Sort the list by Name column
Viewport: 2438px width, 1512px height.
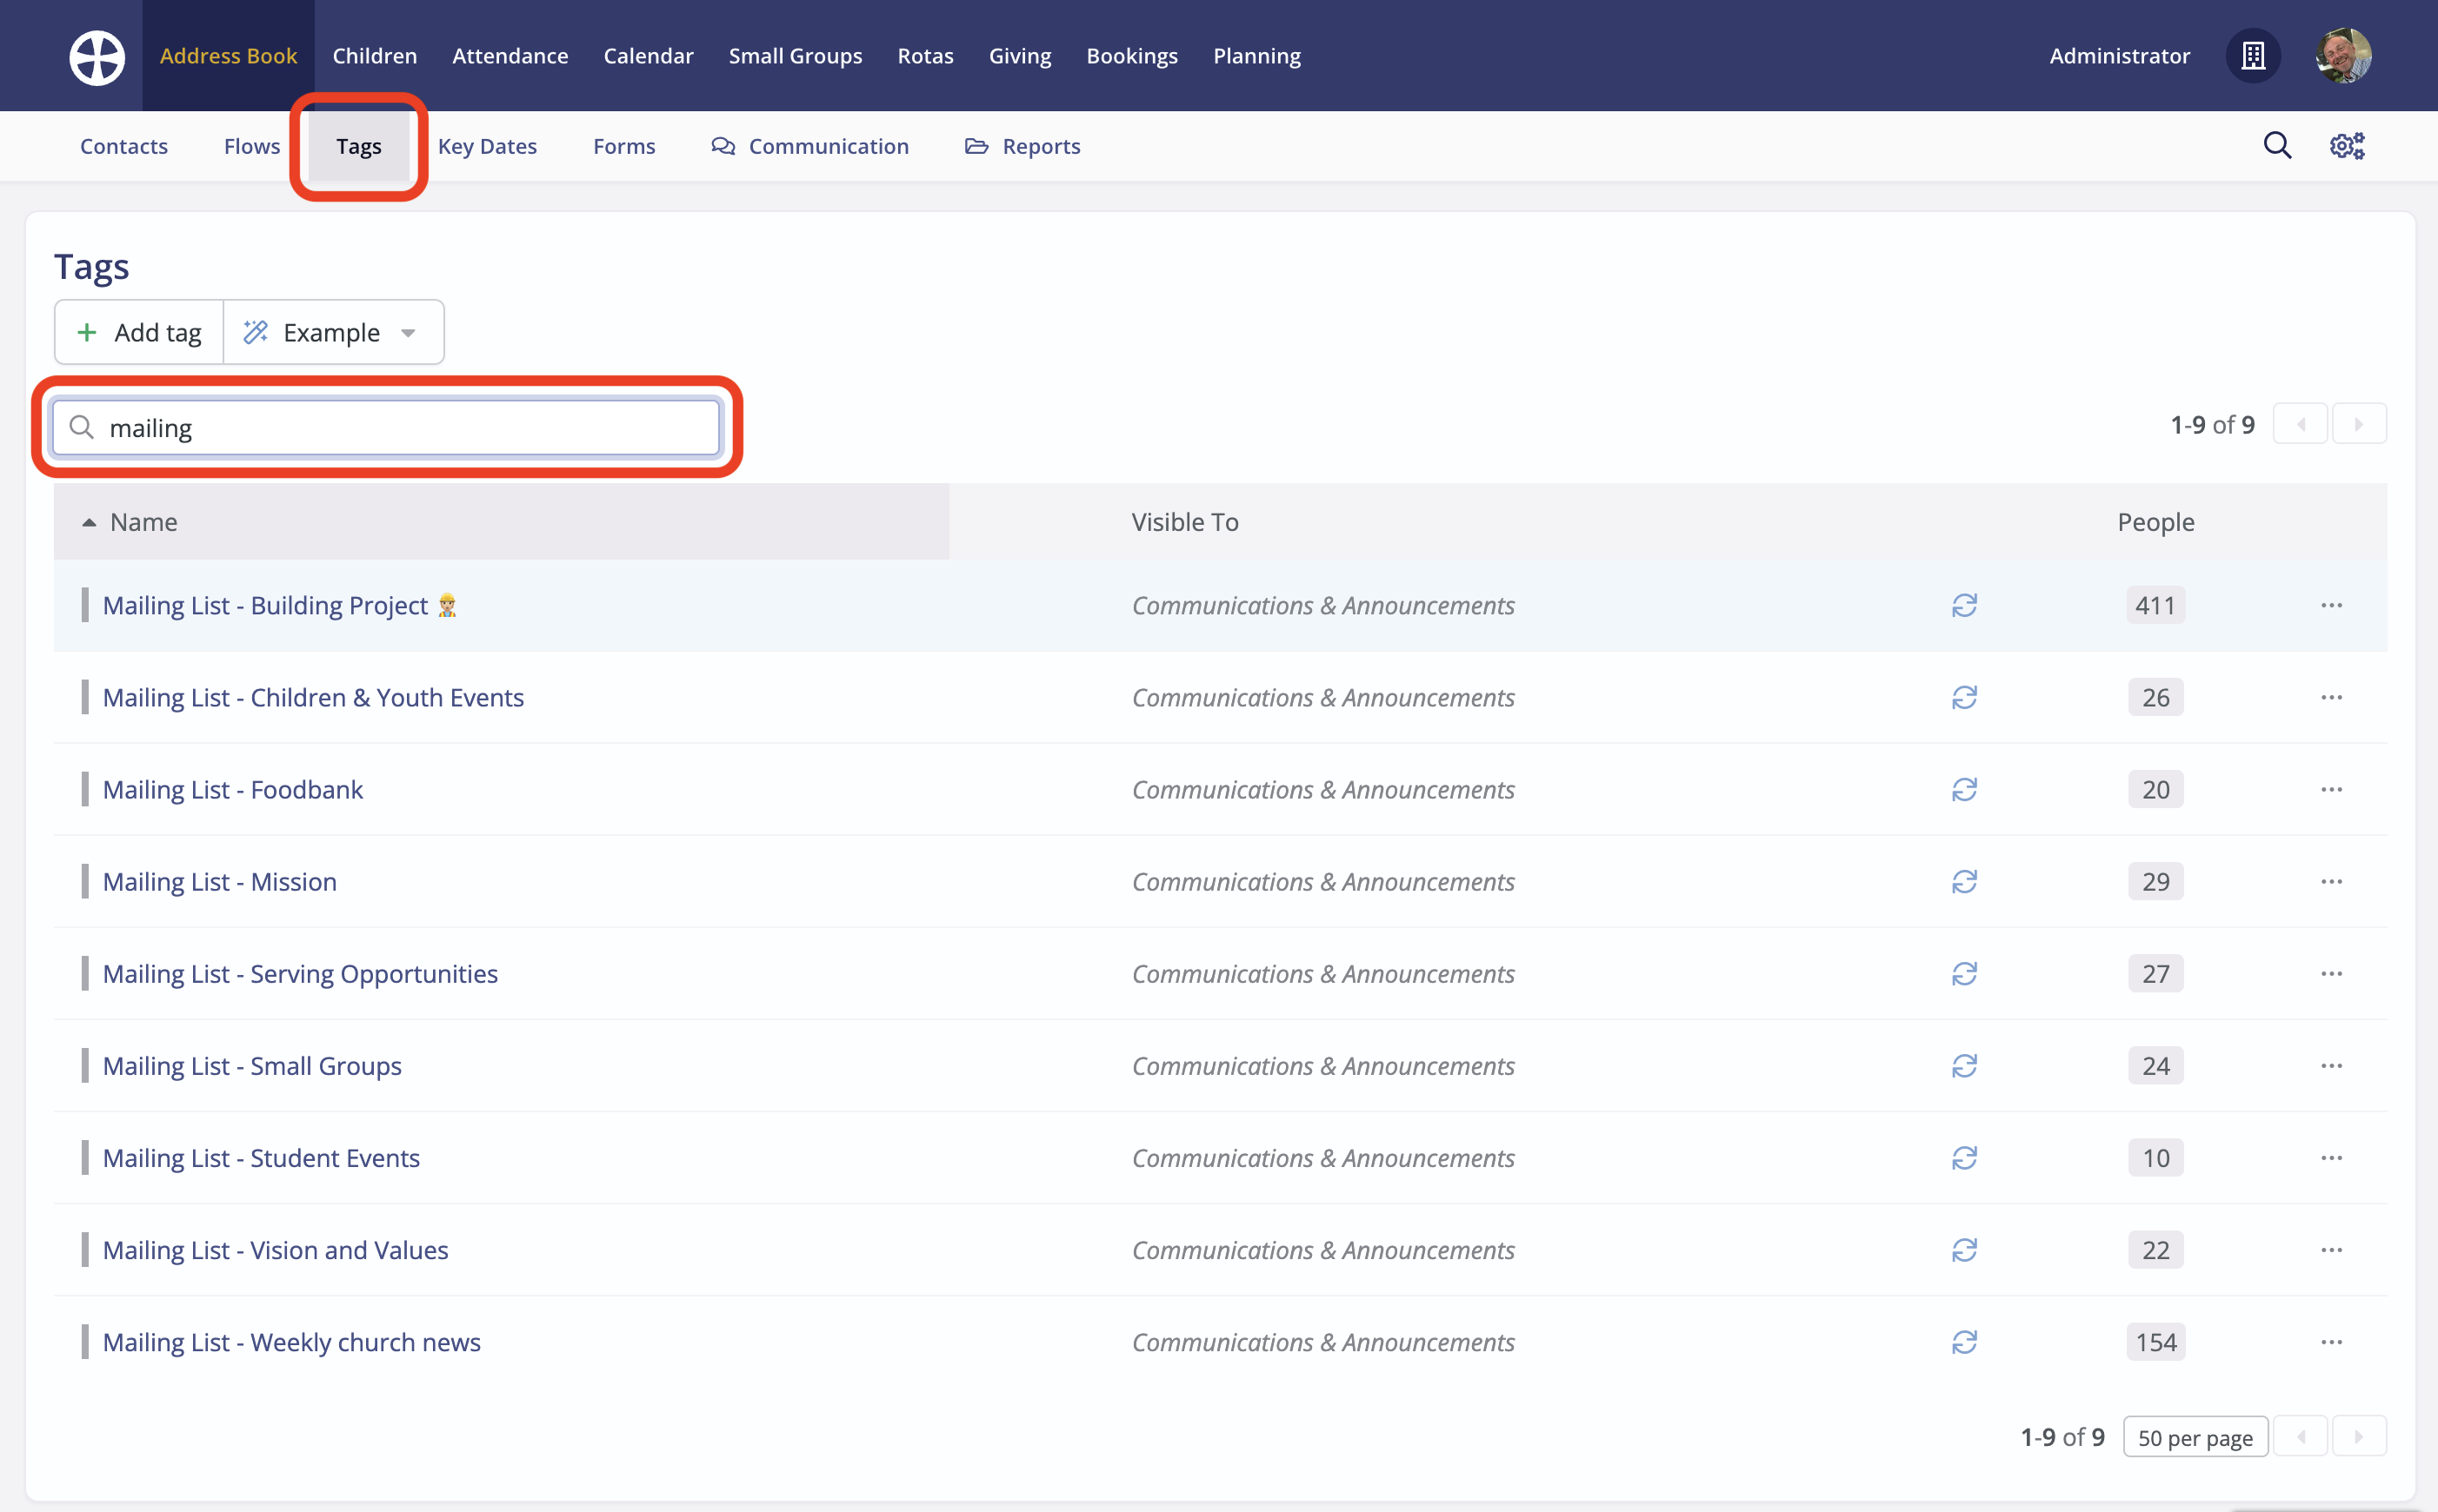tap(143, 522)
